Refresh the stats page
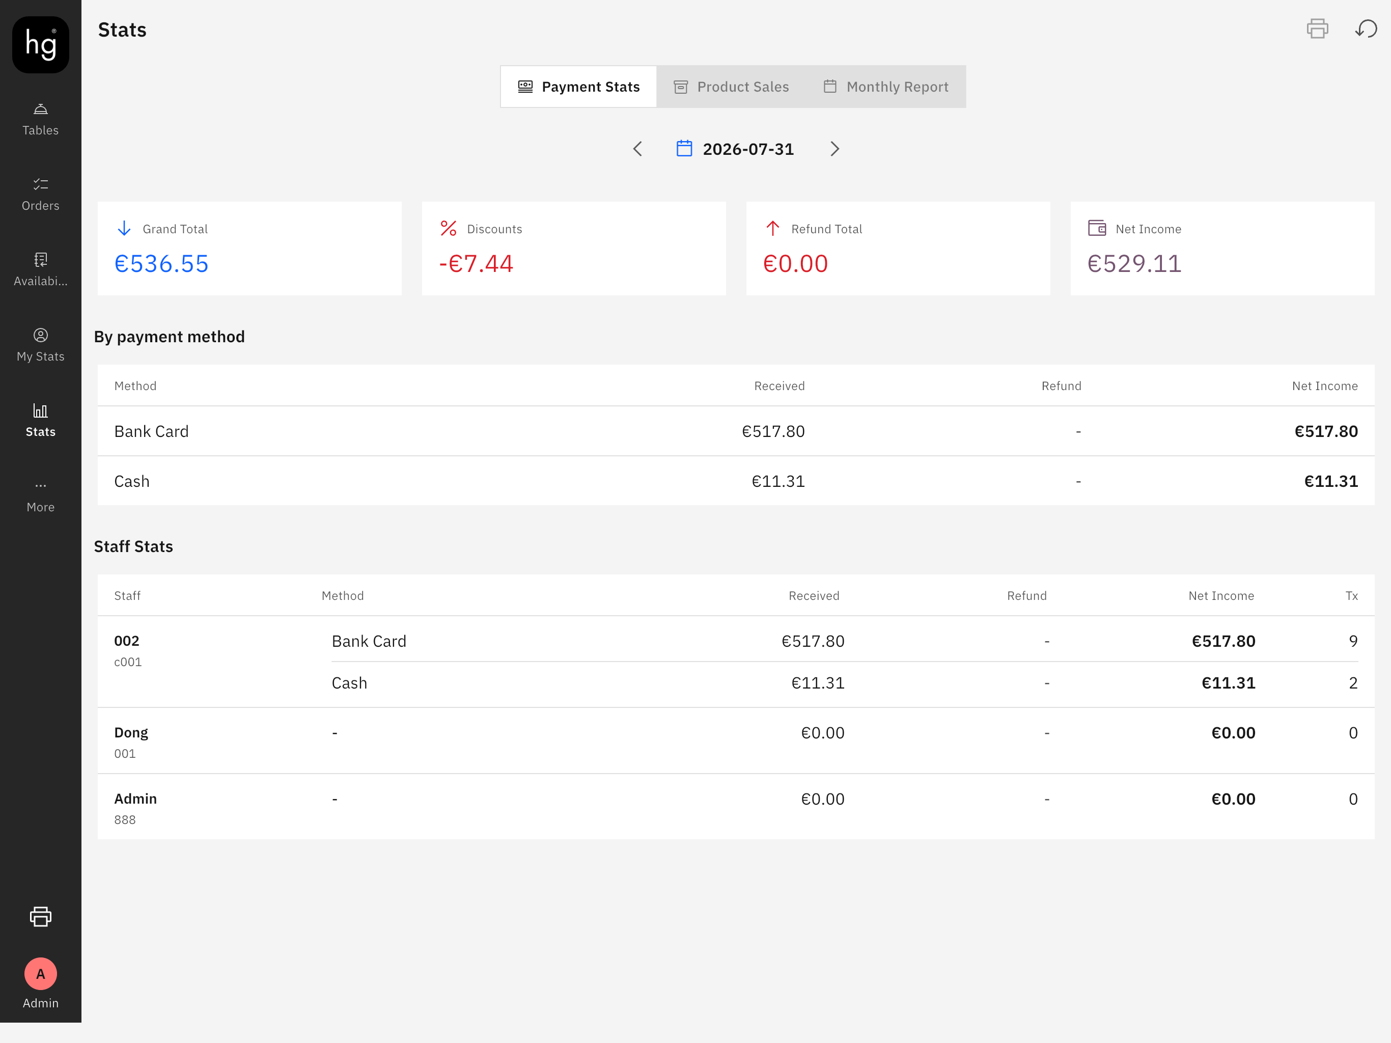Viewport: 1391px width, 1043px height. (1366, 29)
